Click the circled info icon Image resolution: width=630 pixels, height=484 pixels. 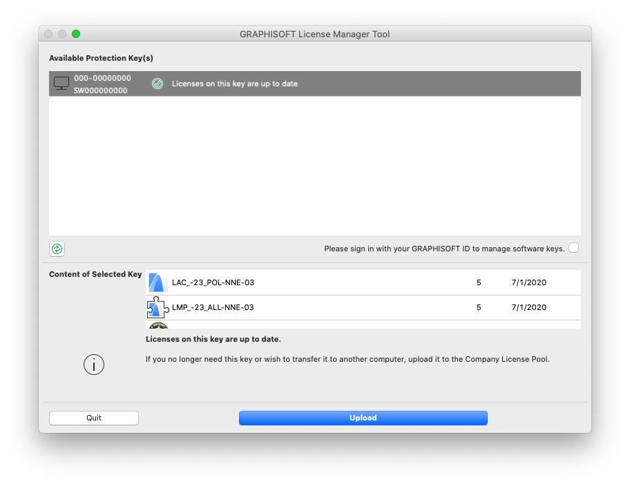pos(94,365)
